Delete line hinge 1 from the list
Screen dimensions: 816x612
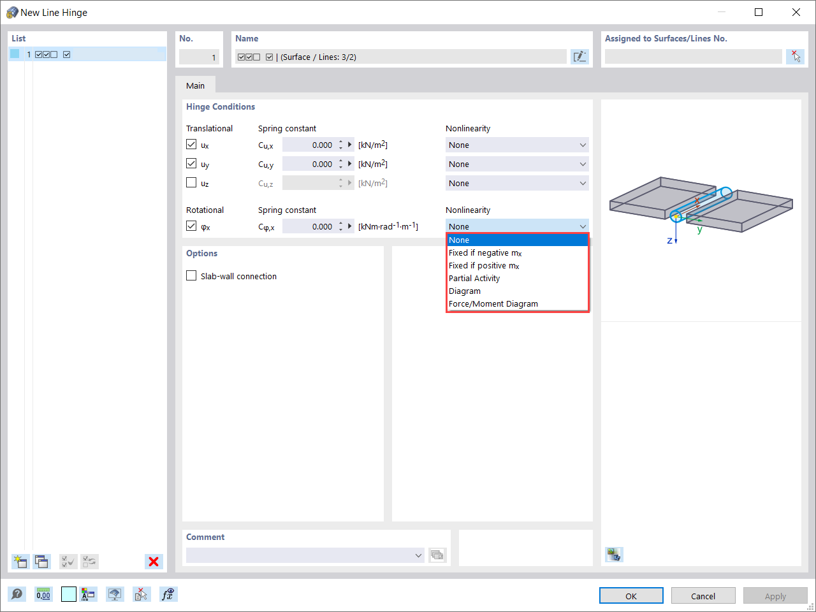pos(153,562)
